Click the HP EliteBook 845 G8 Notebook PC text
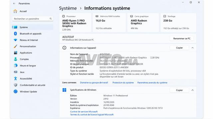Screen dimensions: 213x119 [x=78, y=40]
